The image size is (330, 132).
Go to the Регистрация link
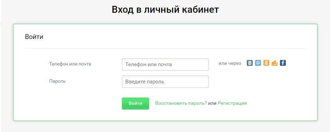click(x=232, y=103)
